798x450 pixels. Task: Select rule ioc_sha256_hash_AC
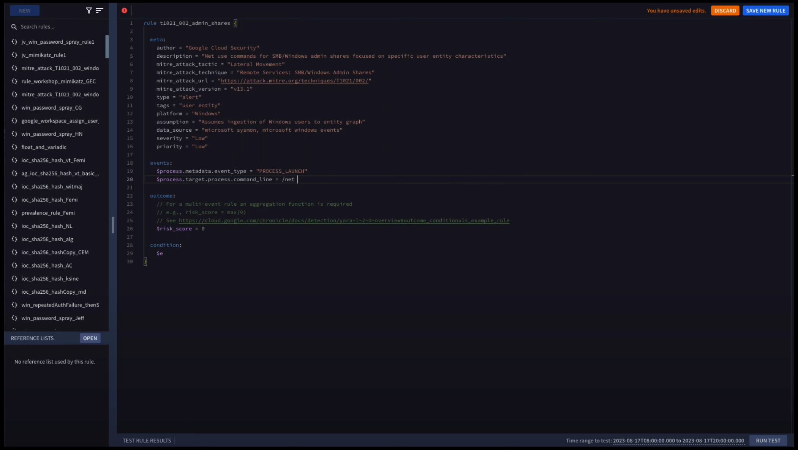[47, 266]
